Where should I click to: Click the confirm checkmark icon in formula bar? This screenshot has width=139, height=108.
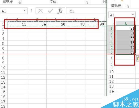(x=50, y=11)
